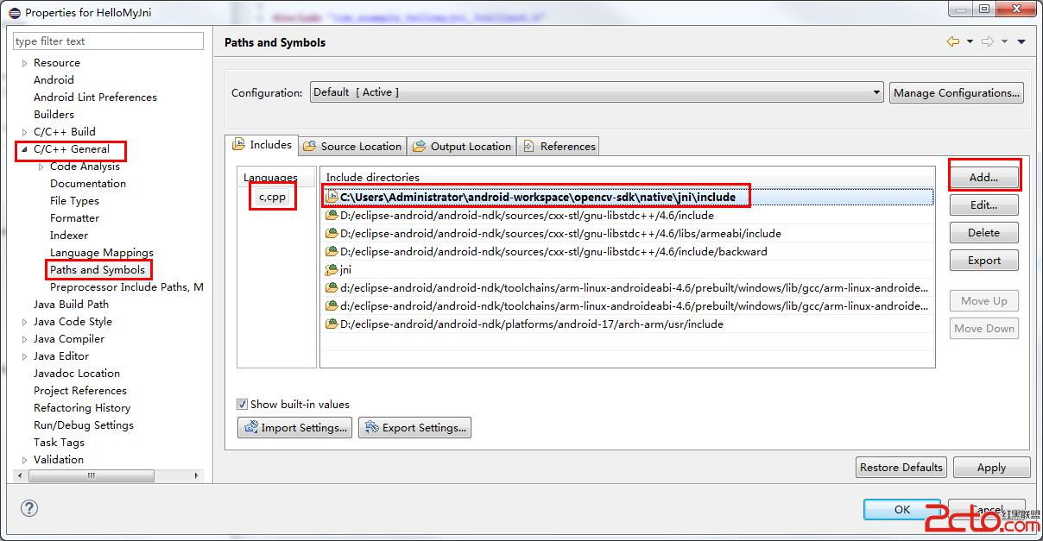The height and width of the screenshot is (541, 1043).
Task: Click the Output Location tab icon
Action: pos(420,146)
